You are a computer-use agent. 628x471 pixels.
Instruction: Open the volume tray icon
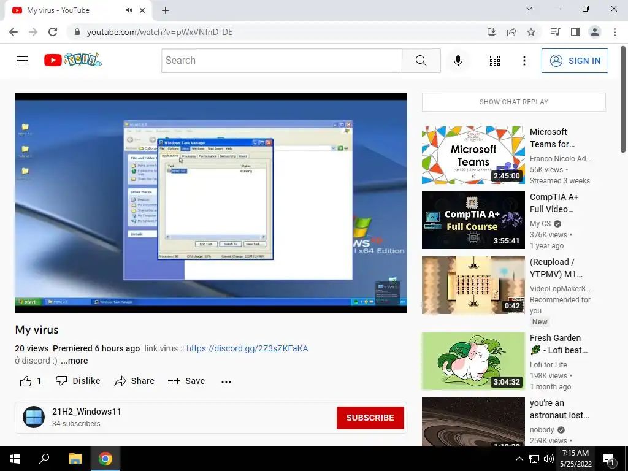(549, 459)
